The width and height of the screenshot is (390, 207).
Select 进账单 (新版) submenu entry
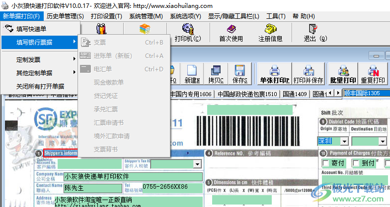click(x=124, y=56)
